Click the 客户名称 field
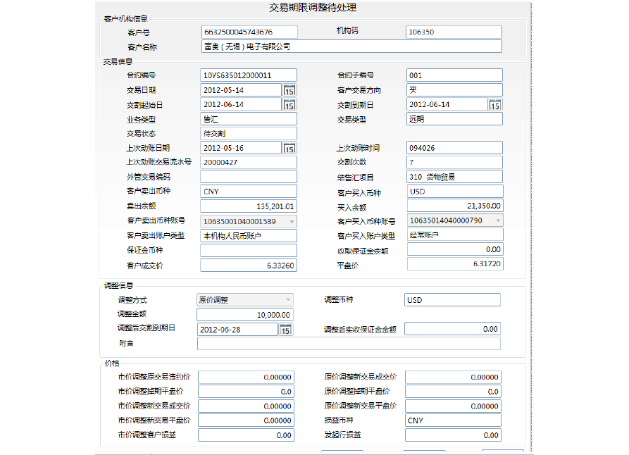 351,46
